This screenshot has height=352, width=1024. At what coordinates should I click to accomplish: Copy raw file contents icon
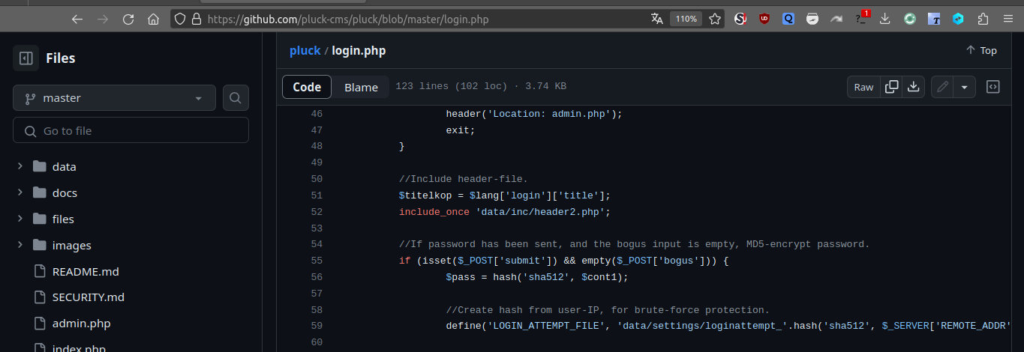[891, 87]
